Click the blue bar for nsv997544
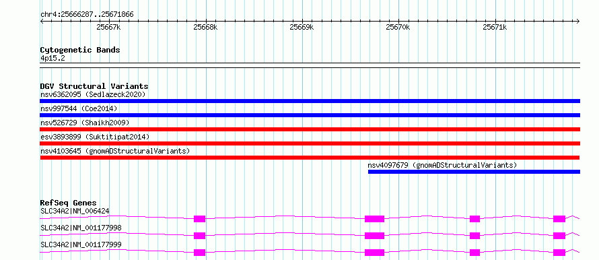Viewport: 599px width, 260px height. [310, 115]
